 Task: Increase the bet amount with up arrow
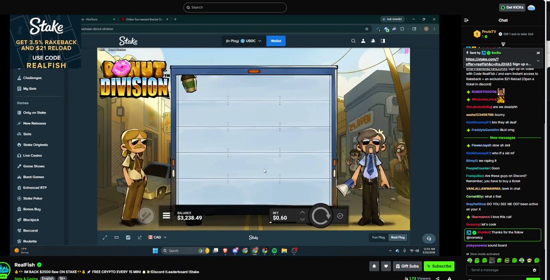click(x=302, y=212)
